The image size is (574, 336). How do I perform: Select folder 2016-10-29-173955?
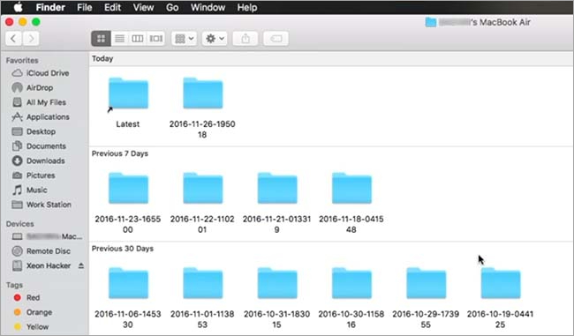pyautogui.click(x=427, y=283)
